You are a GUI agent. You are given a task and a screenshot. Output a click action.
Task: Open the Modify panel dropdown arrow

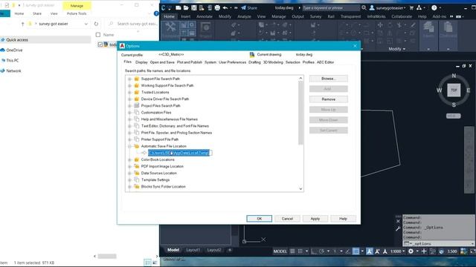click(x=404, y=49)
